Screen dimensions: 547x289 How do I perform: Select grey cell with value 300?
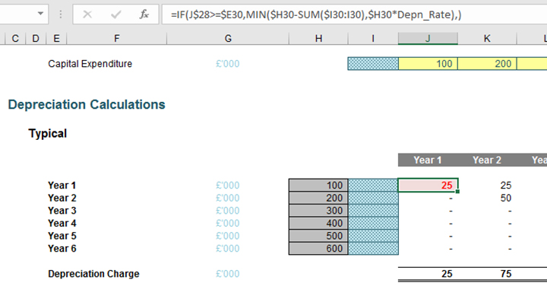coord(318,211)
